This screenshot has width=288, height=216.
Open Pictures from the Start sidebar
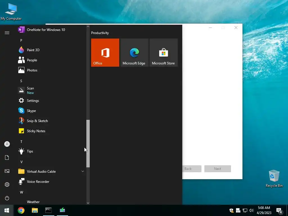click(7, 171)
